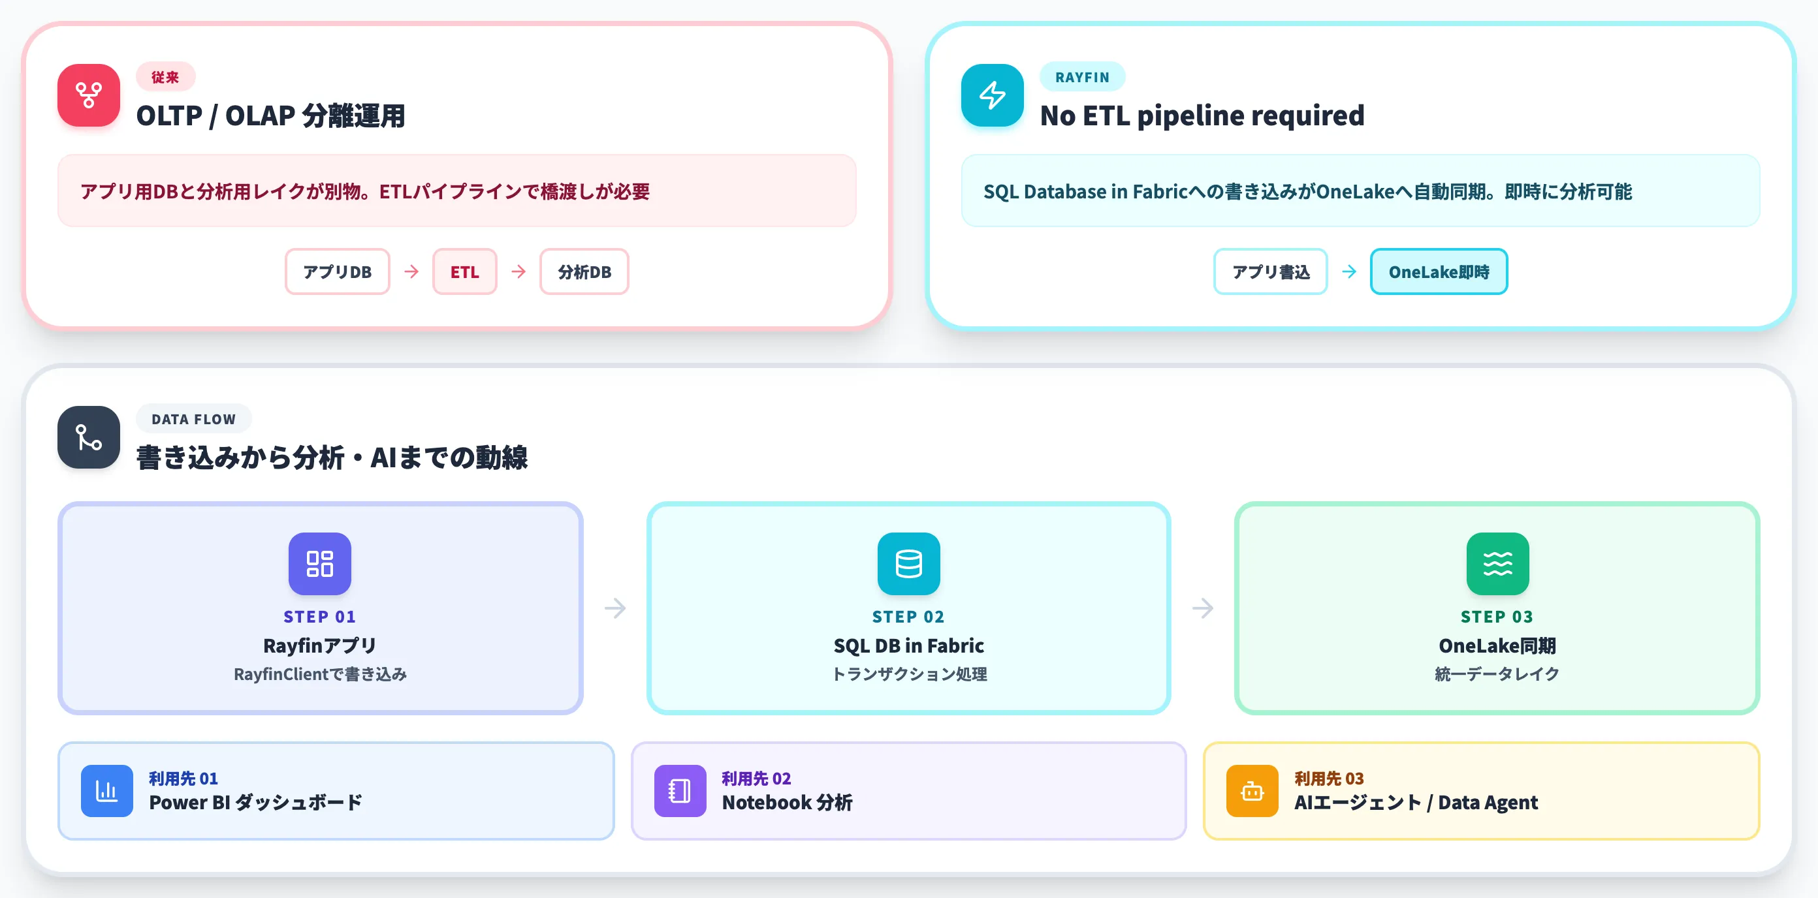Click the cyan arrow after アプリ書込
The image size is (1818, 898).
[x=1348, y=271]
